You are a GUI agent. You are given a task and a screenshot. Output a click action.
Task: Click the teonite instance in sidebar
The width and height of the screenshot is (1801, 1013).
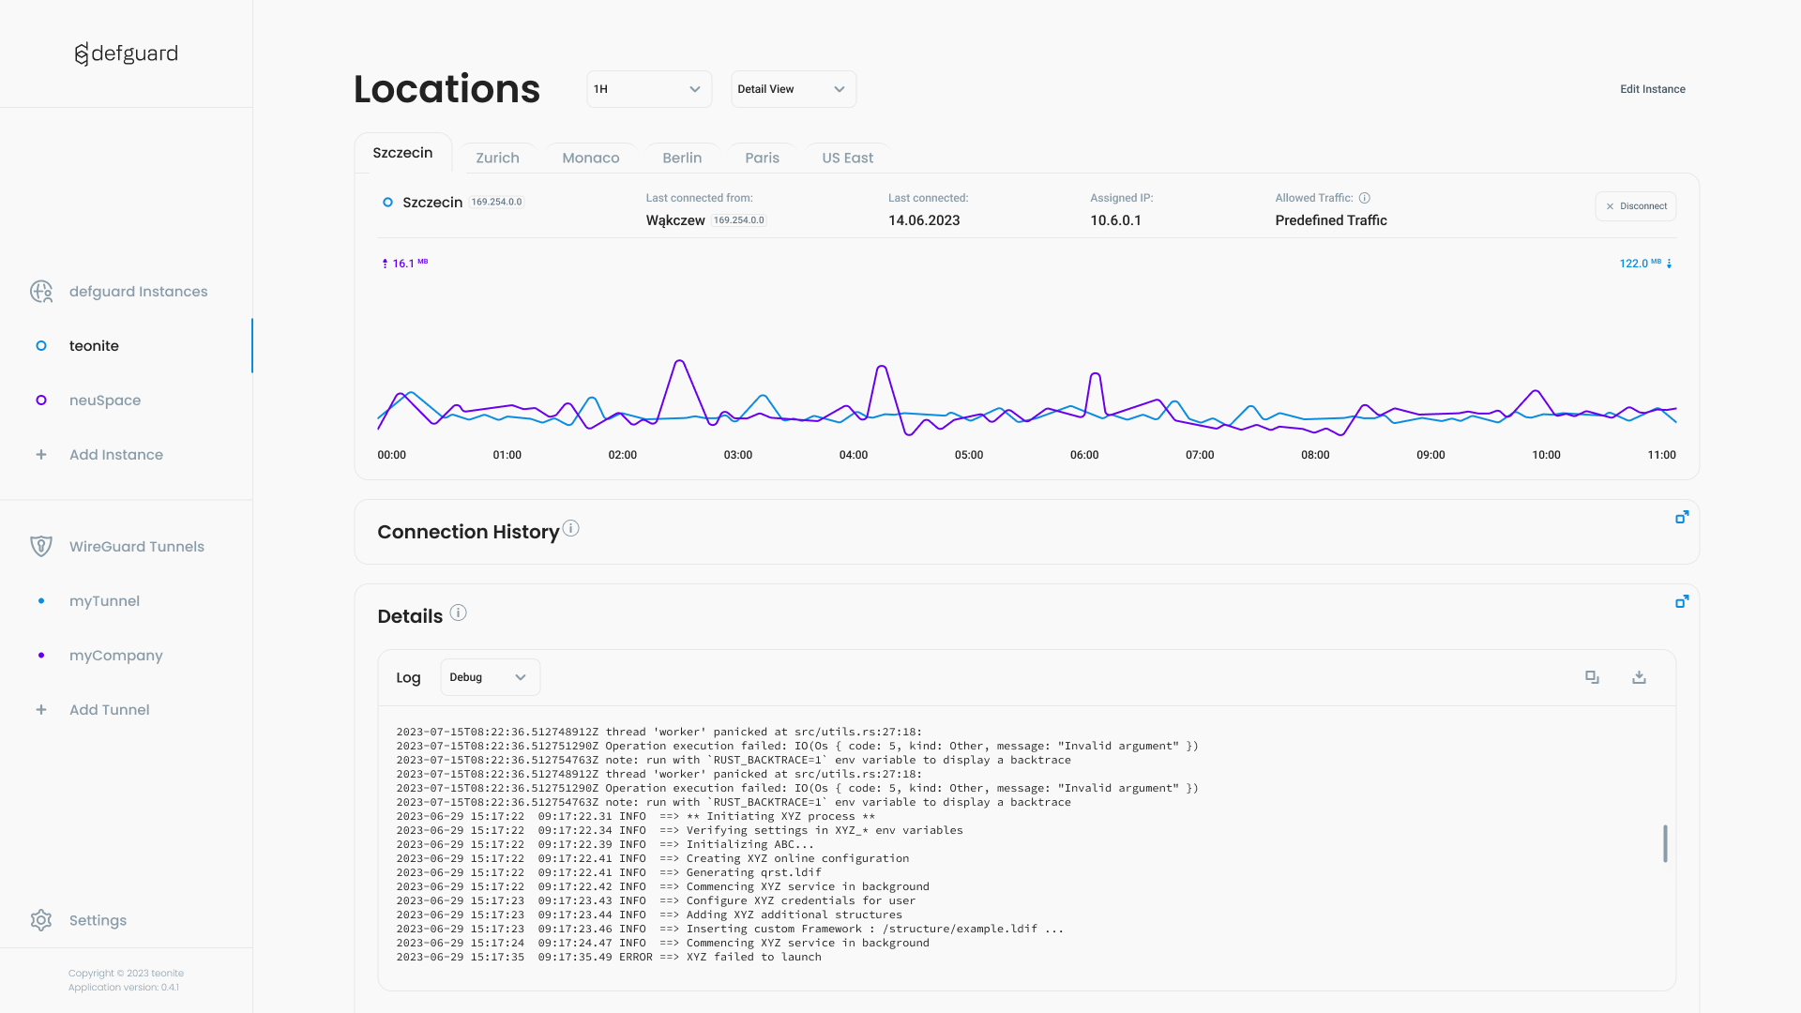tap(94, 345)
